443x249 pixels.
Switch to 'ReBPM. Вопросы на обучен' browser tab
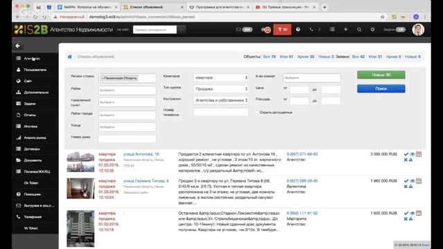coord(87,7)
